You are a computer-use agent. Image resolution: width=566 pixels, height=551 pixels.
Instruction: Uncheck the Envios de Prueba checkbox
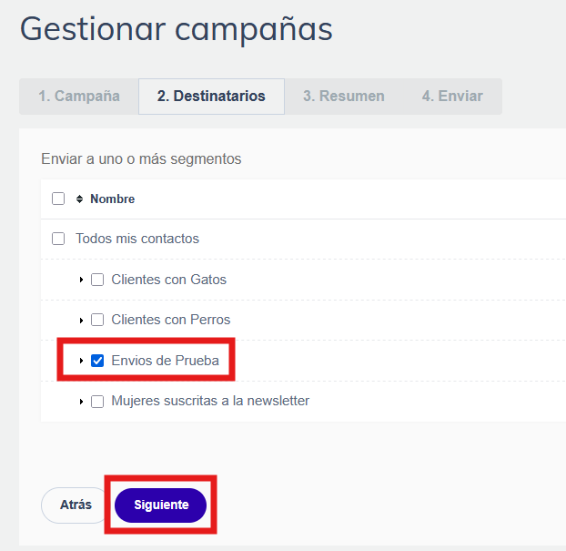pos(97,361)
